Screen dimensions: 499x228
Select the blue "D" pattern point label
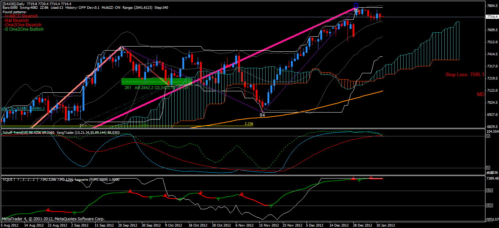[356, 5]
